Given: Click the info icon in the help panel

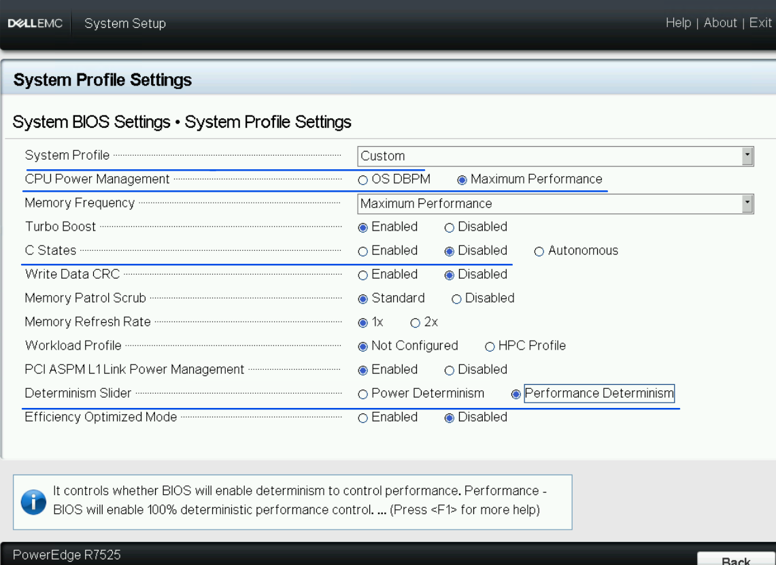Looking at the screenshot, I should tap(33, 501).
